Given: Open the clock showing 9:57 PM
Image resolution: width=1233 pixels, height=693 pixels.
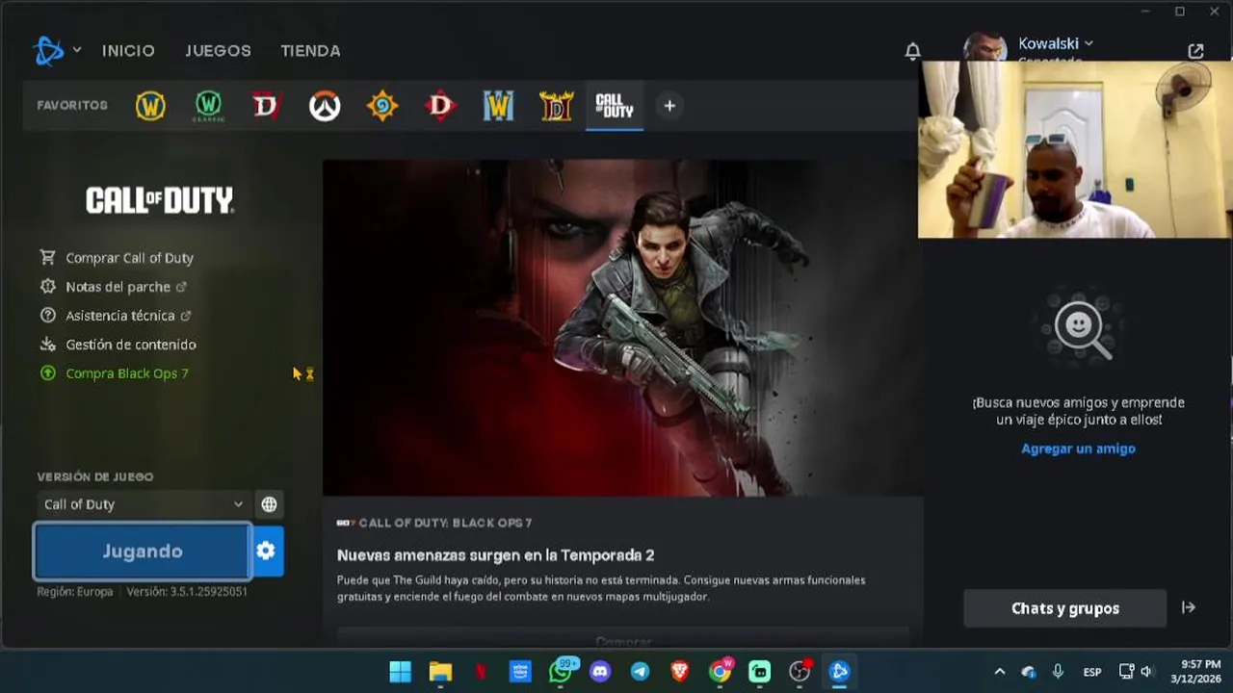Looking at the screenshot, I should [x=1195, y=671].
